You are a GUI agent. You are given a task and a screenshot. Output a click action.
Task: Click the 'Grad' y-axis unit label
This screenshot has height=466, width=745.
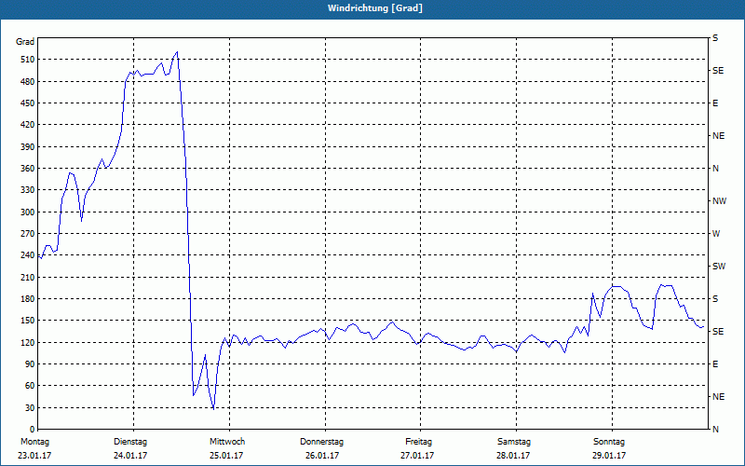click(25, 42)
